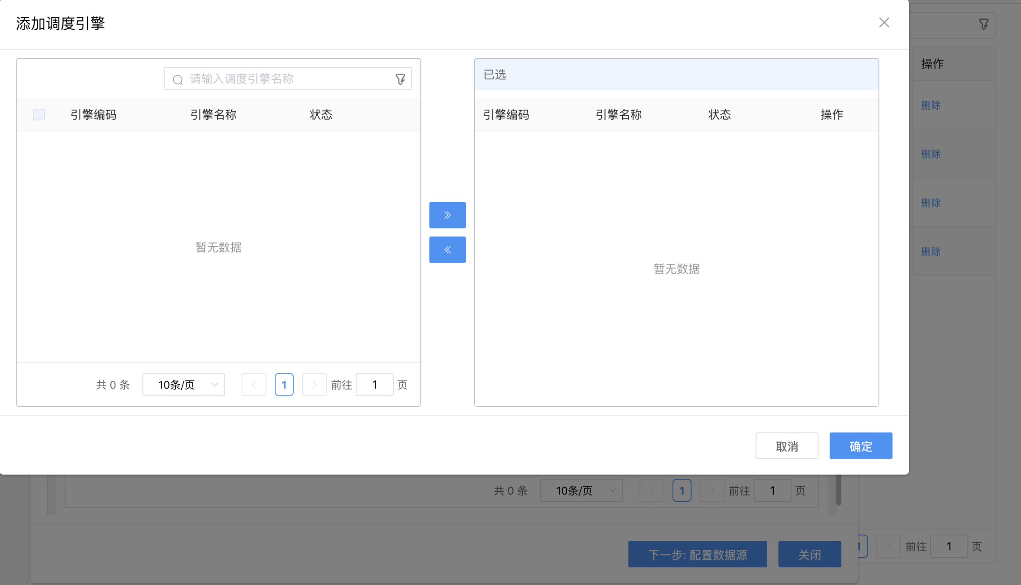Click the 取消 button
1021x585 pixels.
click(x=786, y=446)
